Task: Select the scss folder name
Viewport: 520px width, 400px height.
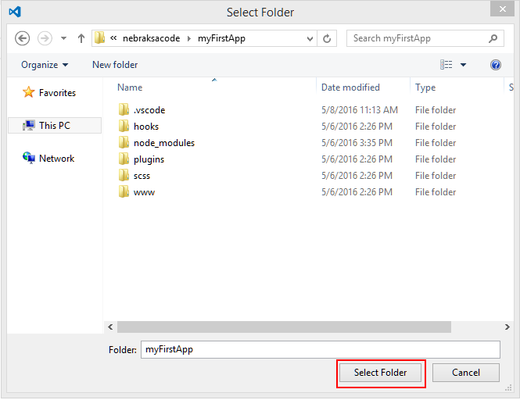Action: coord(142,176)
